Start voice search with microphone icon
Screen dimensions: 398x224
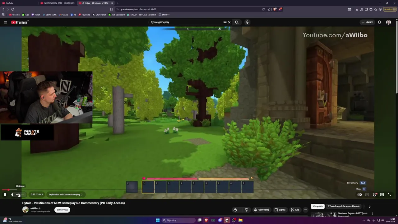pos(247,22)
